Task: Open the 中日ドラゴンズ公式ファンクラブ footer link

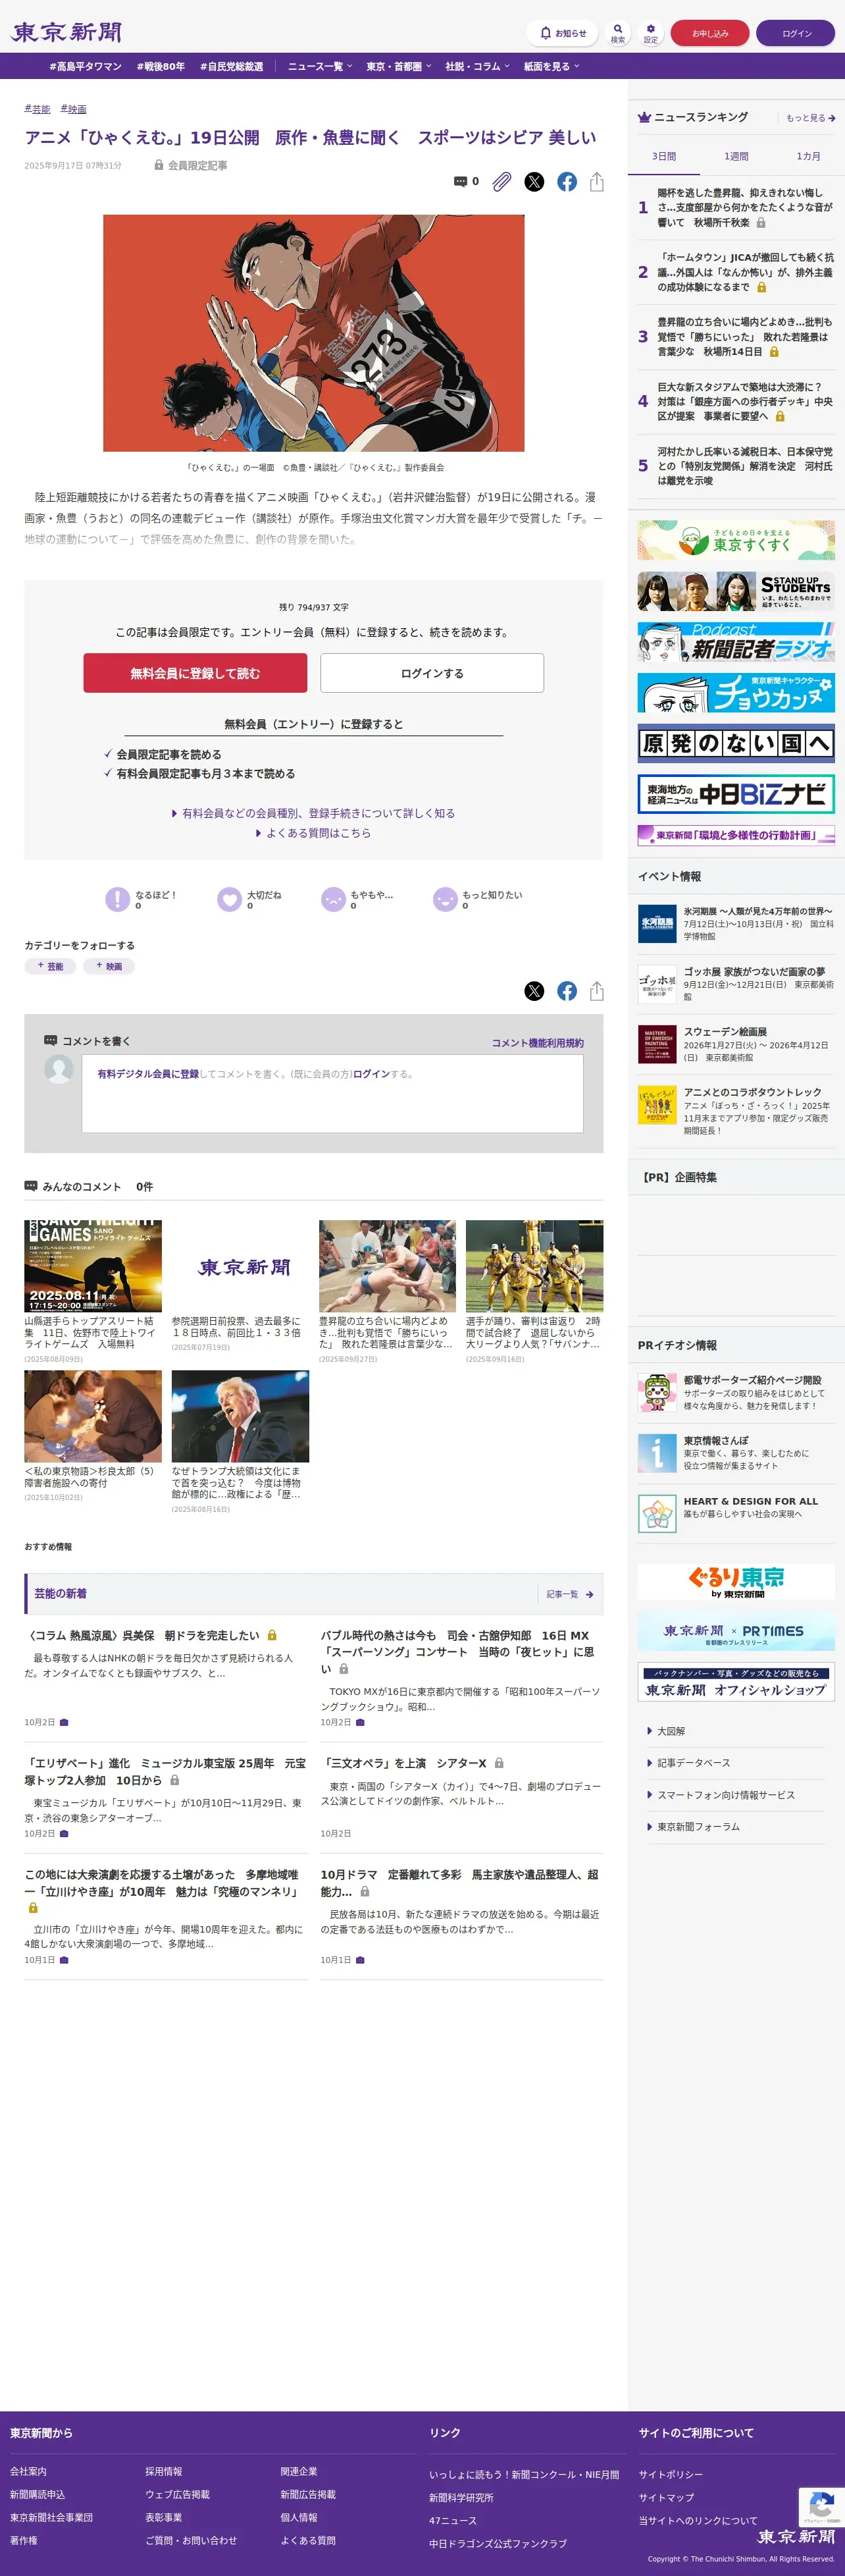Action: [498, 2543]
